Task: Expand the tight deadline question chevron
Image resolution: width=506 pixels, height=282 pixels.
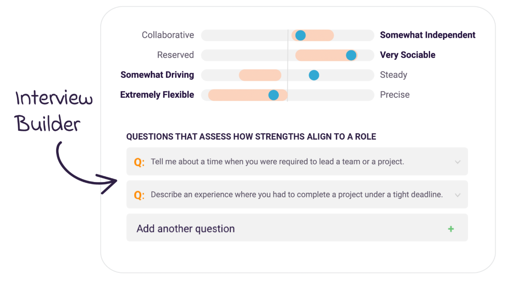Action: [458, 195]
